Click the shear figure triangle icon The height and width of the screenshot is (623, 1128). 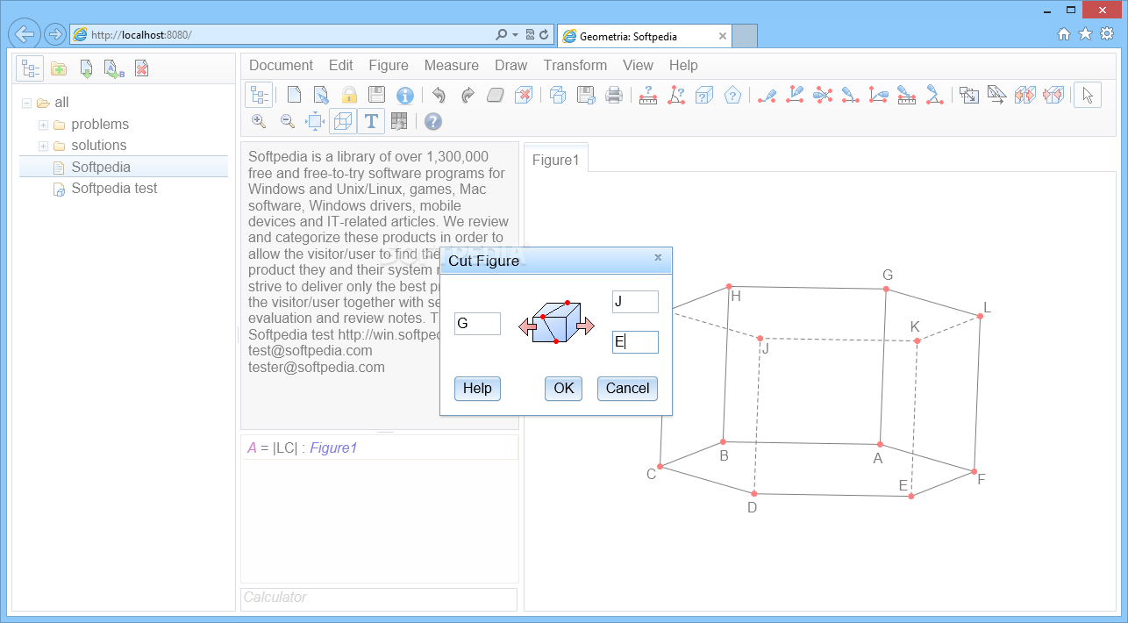coord(997,95)
